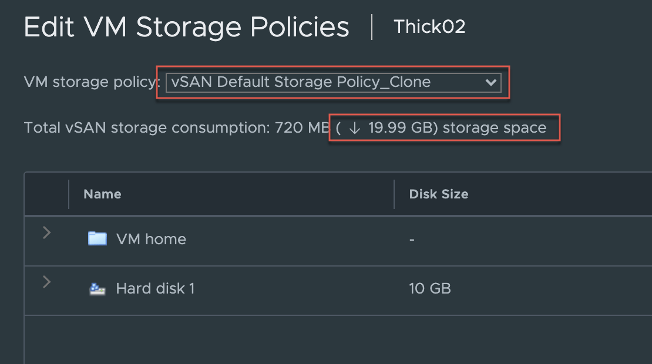
Task: Select the VM home row label
Action: coord(151,239)
